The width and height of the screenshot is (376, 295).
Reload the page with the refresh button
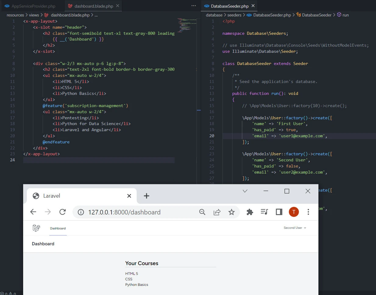click(x=62, y=212)
